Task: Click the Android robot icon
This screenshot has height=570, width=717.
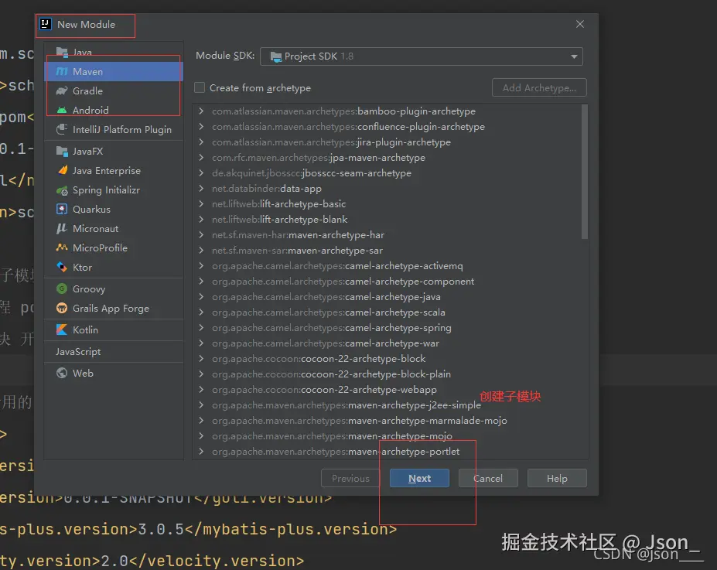Action: pos(62,110)
